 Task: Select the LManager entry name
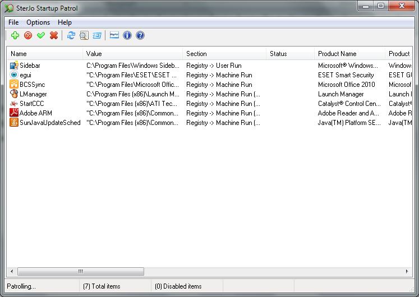(34, 94)
